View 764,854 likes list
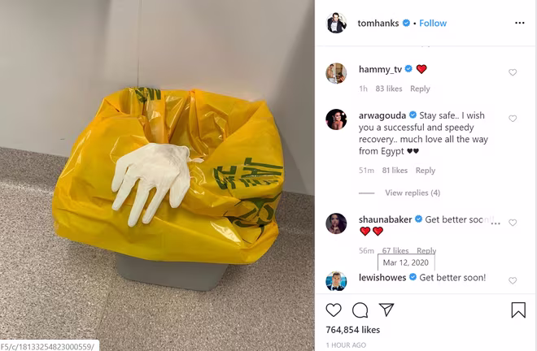This screenshot has width=537, height=351. coord(353,330)
